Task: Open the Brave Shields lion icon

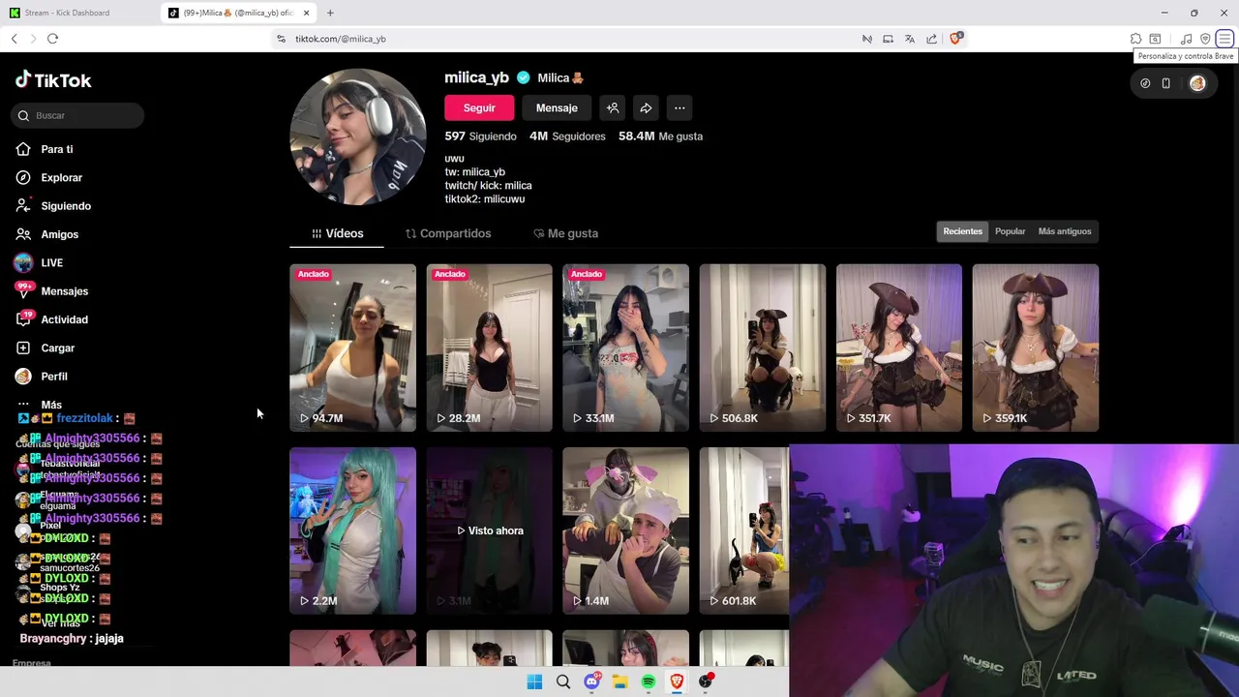Action: tap(955, 39)
